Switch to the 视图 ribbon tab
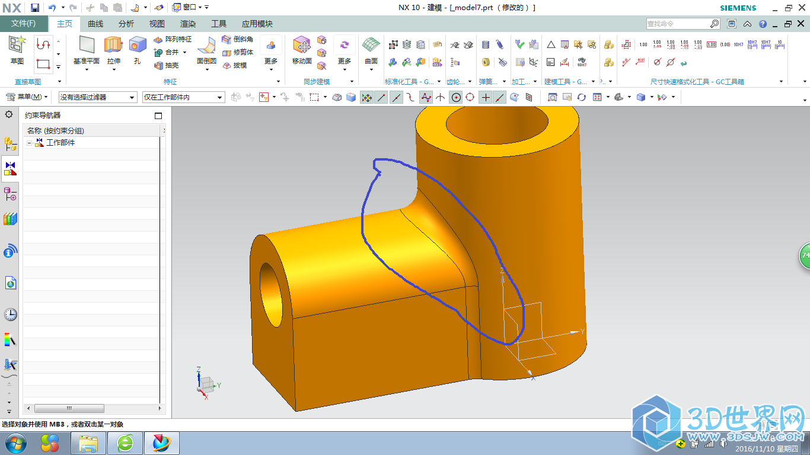Viewport: 810px width, 455px height. [x=157, y=24]
